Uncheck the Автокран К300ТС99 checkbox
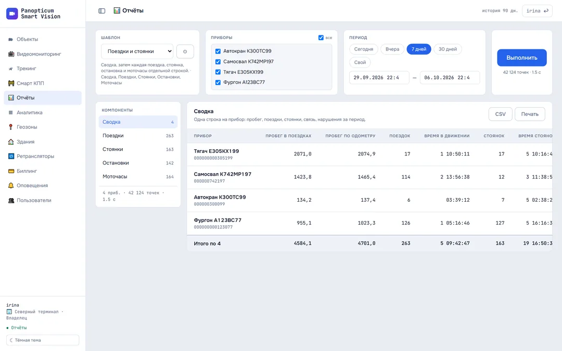 [218, 51]
